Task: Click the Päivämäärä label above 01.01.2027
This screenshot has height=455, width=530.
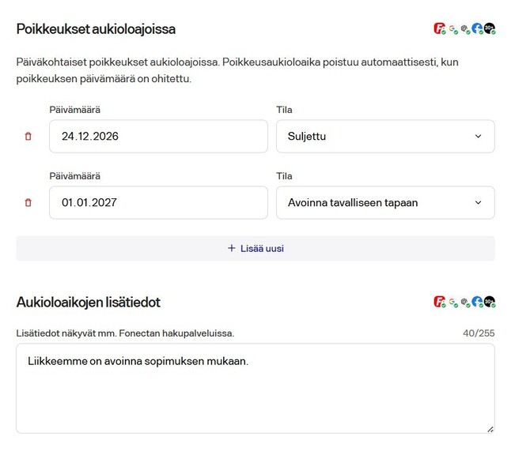Action: [x=74, y=176]
